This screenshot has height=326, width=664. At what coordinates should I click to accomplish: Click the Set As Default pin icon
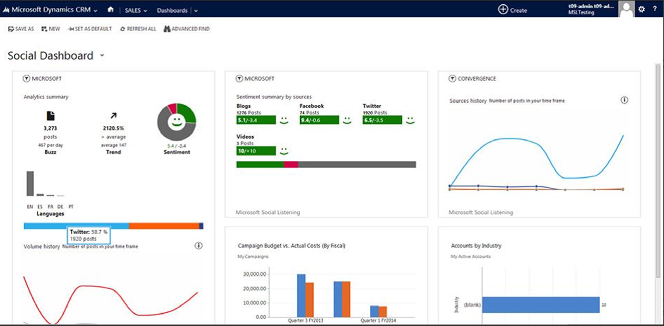(70, 29)
